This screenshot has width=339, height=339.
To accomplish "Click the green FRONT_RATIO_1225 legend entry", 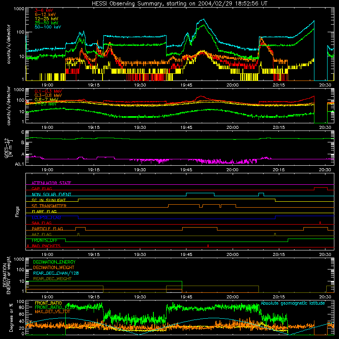I will (54, 307).
